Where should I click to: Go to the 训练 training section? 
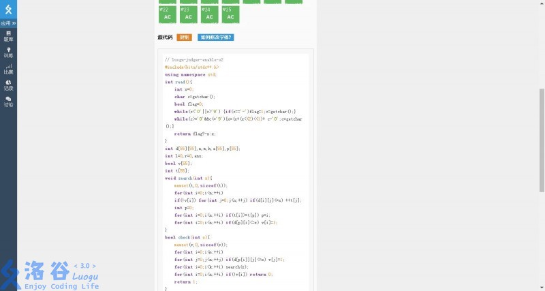(8, 52)
